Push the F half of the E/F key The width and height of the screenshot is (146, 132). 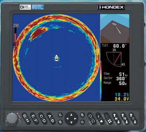point(36,121)
